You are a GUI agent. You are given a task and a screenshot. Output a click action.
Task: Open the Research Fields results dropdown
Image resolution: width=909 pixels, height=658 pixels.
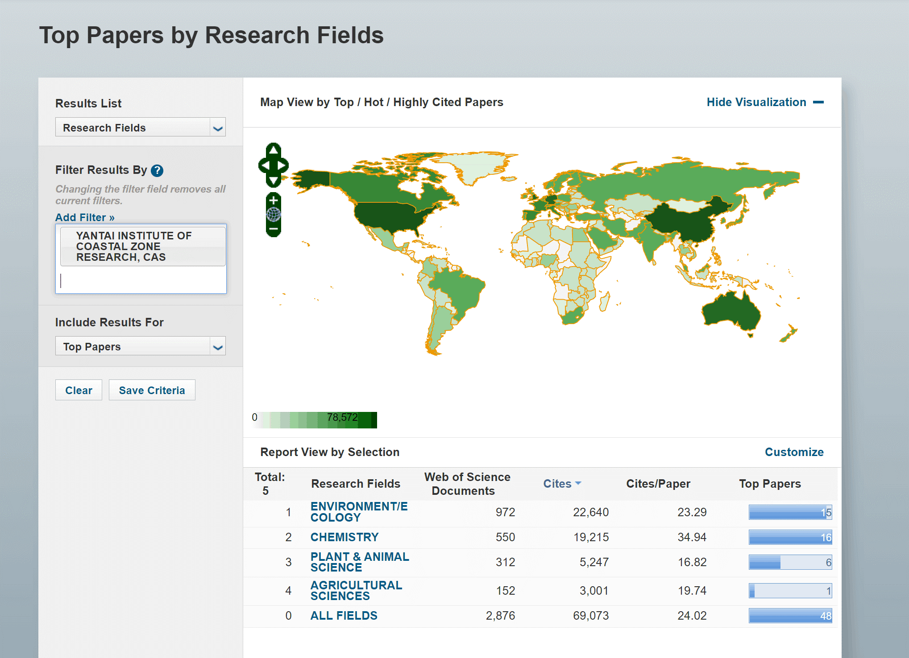tap(140, 127)
